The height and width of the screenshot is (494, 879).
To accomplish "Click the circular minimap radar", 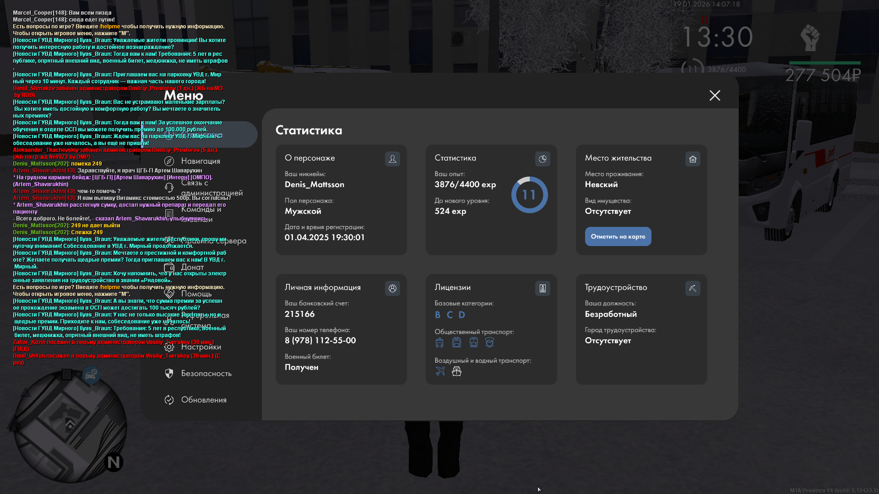I will pyautogui.click(x=70, y=428).
